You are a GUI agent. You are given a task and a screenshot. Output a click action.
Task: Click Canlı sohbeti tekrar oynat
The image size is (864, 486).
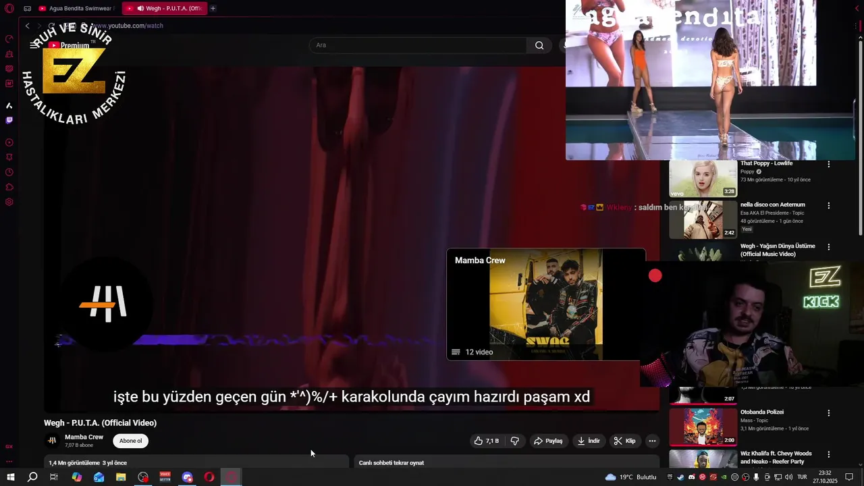[391, 463]
